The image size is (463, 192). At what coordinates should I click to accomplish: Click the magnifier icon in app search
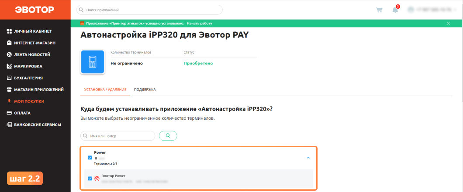pos(81,10)
